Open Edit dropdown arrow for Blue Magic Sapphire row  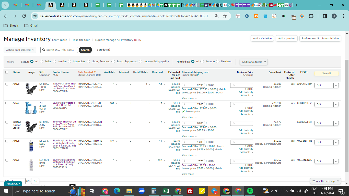pyautogui.click(x=336, y=161)
